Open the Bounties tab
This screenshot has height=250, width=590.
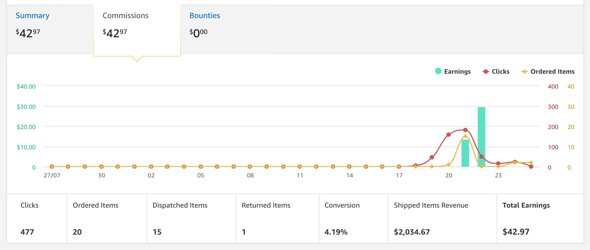click(x=205, y=15)
